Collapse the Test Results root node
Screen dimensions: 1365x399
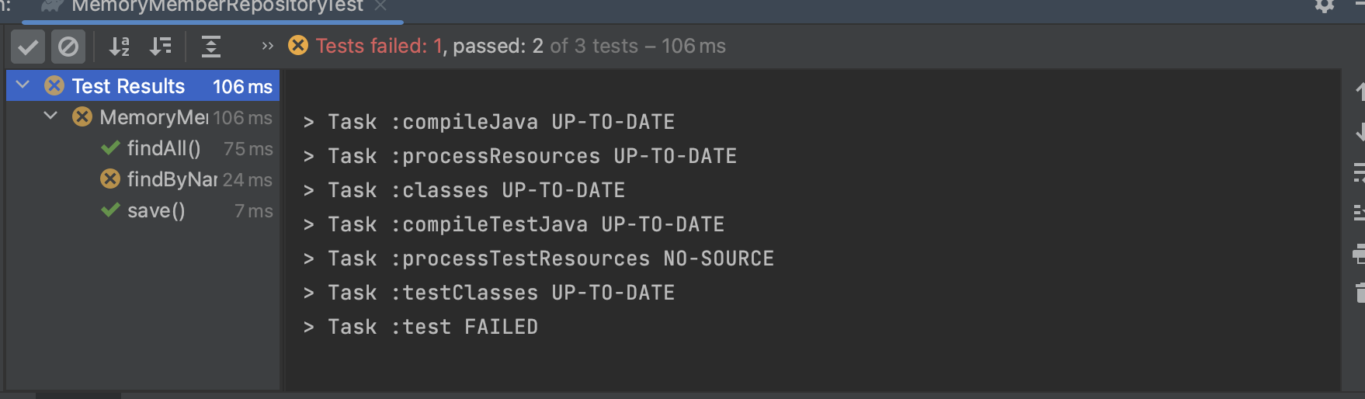coord(23,85)
